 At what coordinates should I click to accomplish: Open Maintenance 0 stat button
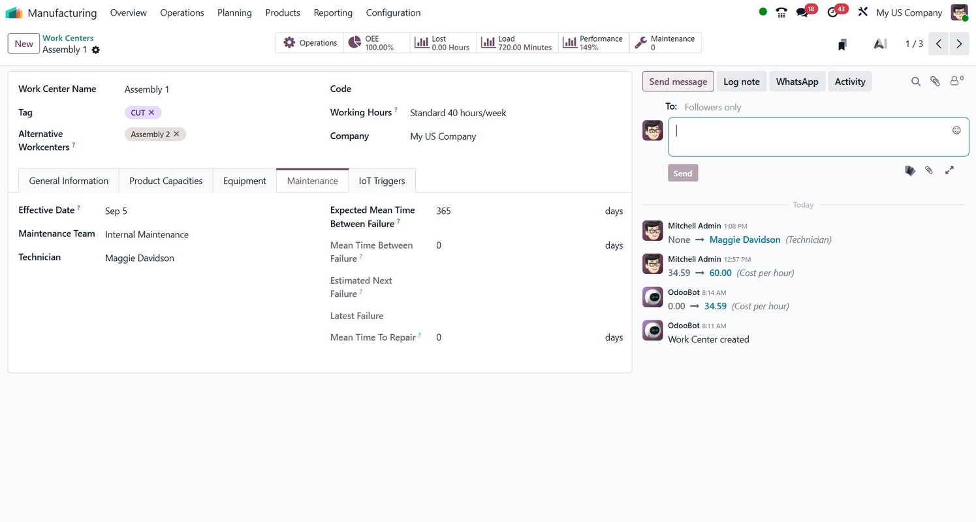tap(665, 43)
